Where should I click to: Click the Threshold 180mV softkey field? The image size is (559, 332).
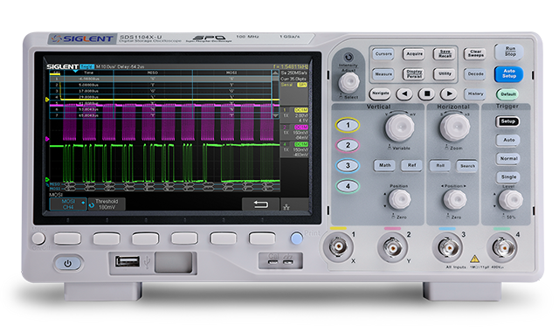[x=107, y=204]
